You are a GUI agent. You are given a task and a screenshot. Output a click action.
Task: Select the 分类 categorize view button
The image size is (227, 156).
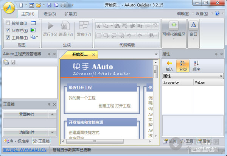click(183, 66)
